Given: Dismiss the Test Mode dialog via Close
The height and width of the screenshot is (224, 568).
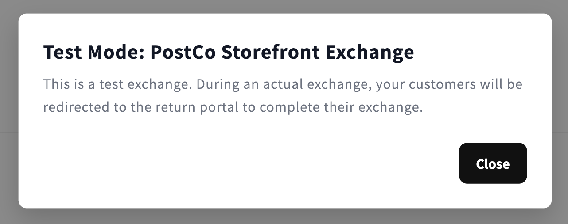Looking at the screenshot, I should pyautogui.click(x=493, y=163).
